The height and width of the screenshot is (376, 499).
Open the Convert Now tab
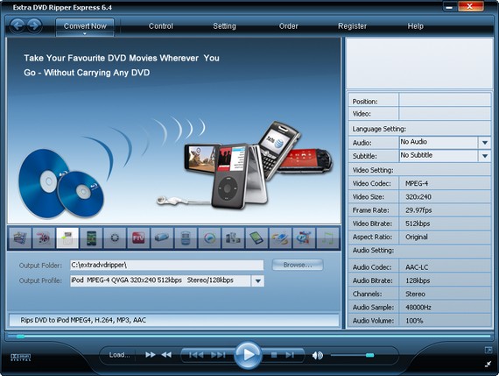[x=85, y=27]
